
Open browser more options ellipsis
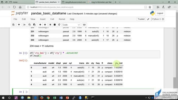click(x=175, y=7)
